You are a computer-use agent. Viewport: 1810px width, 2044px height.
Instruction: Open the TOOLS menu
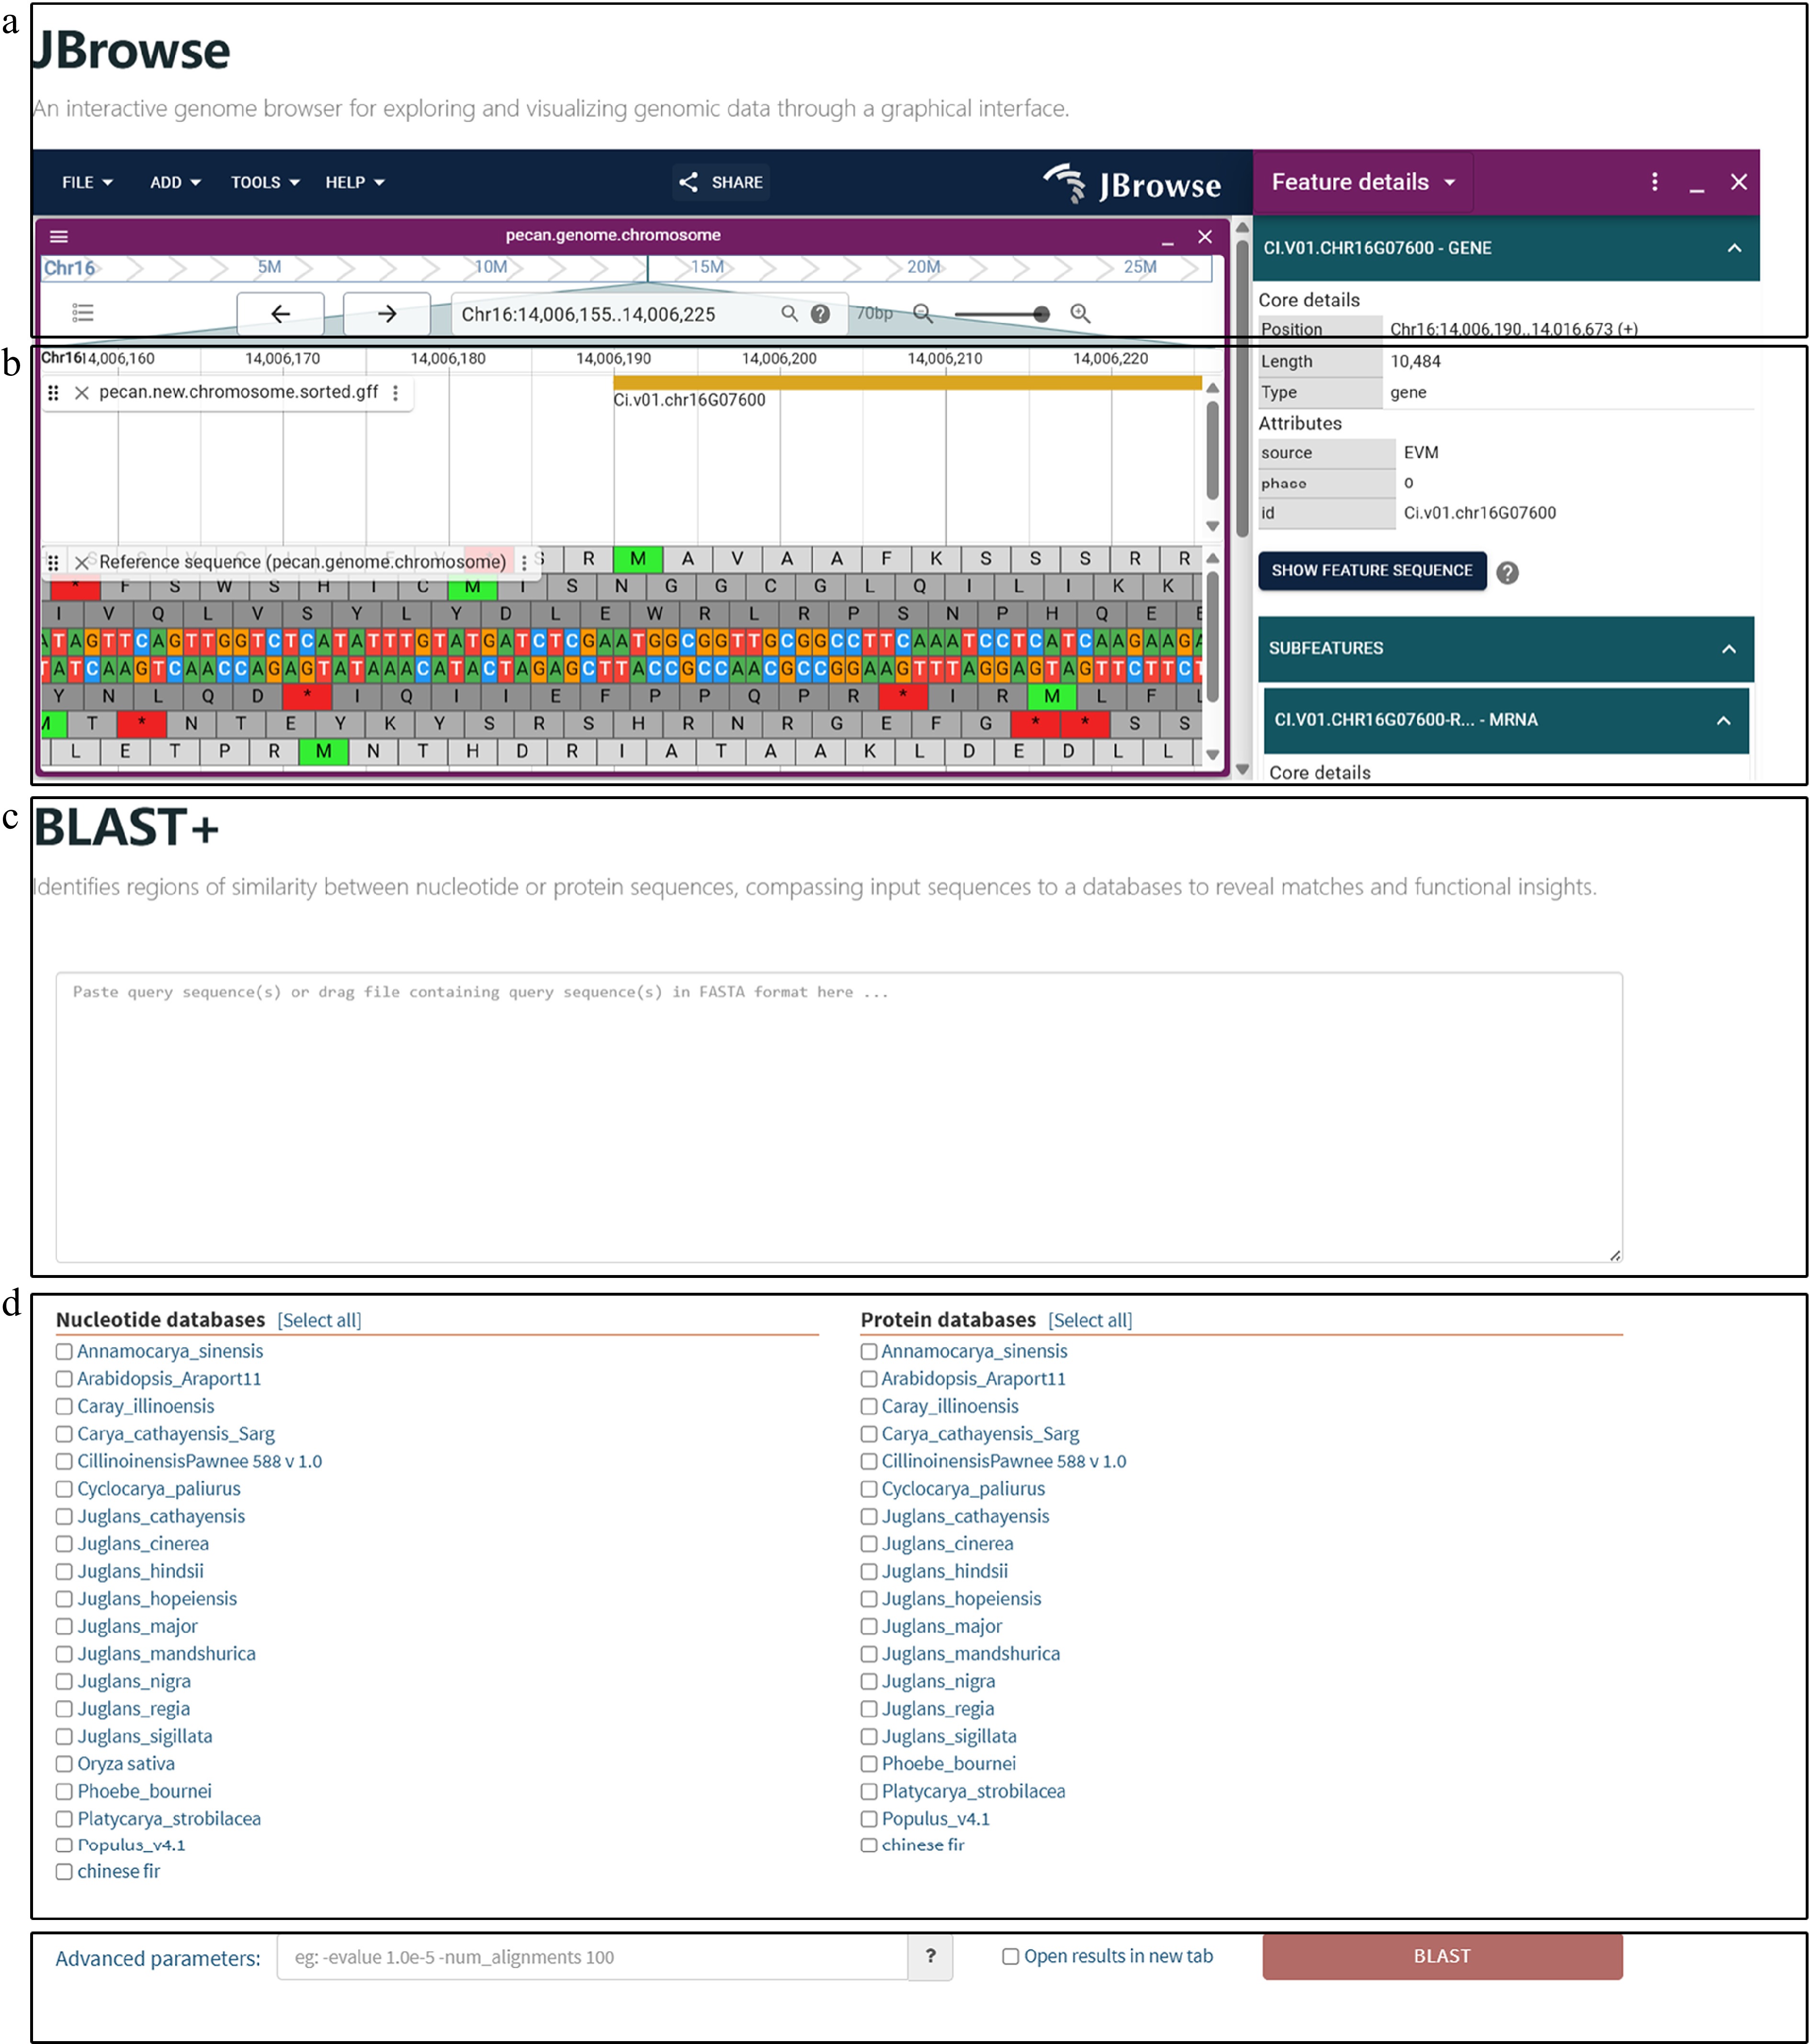265,182
